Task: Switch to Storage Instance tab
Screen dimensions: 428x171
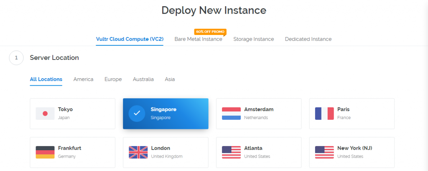Action: pos(254,39)
